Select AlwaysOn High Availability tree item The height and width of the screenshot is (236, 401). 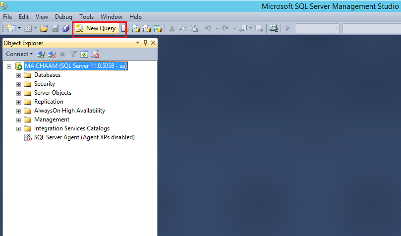[x=69, y=111]
